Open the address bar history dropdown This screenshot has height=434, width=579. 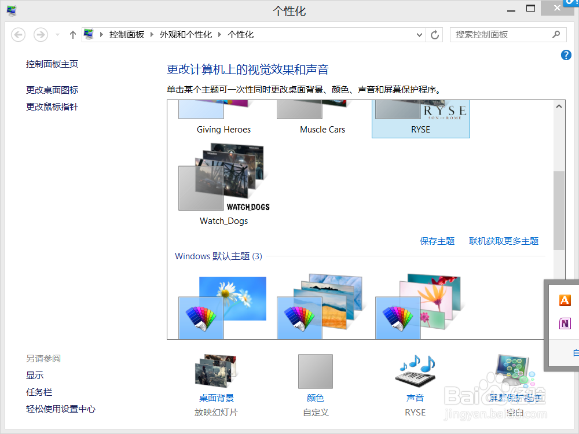[x=419, y=35]
